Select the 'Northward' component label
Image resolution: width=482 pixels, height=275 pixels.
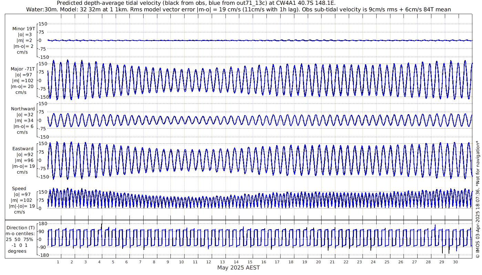point(23,109)
